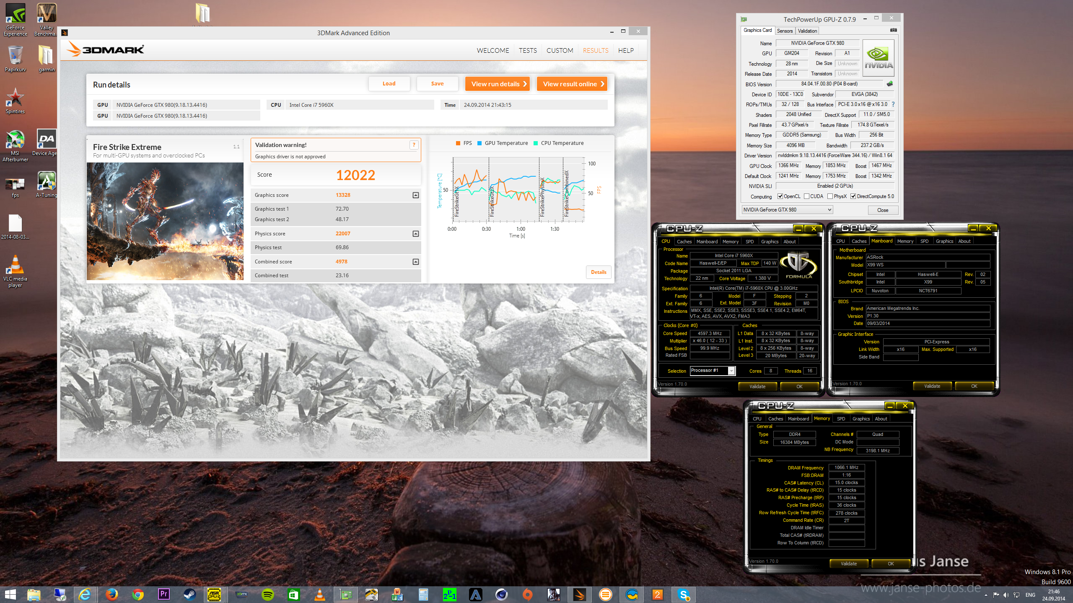Switch to the CPU-Z taskbar icon
The image size is (1073, 603).
[x=214, y=594]
